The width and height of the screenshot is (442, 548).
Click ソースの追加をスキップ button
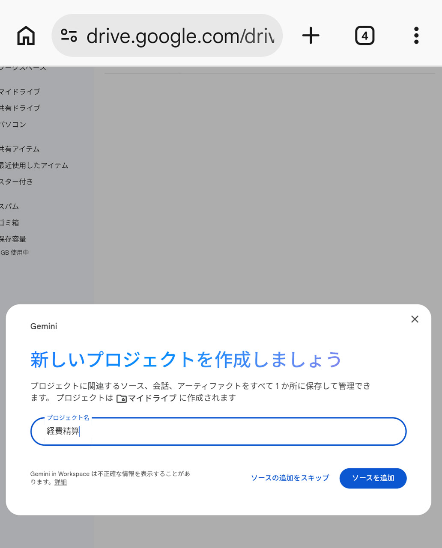(x=290, y=478)
